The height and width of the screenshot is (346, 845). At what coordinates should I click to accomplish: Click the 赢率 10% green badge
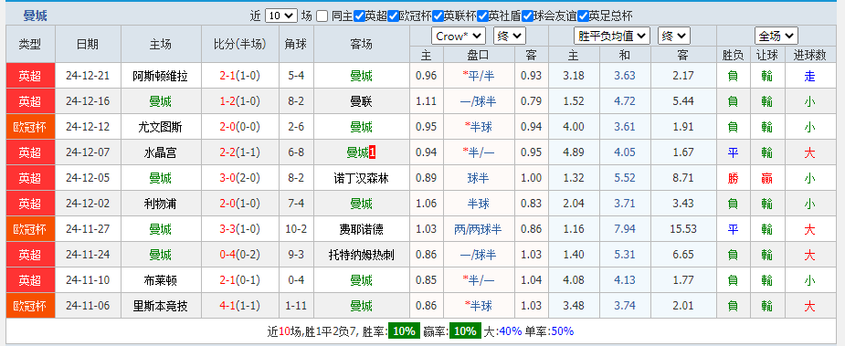pyautogui.click(x=465, y=330)
